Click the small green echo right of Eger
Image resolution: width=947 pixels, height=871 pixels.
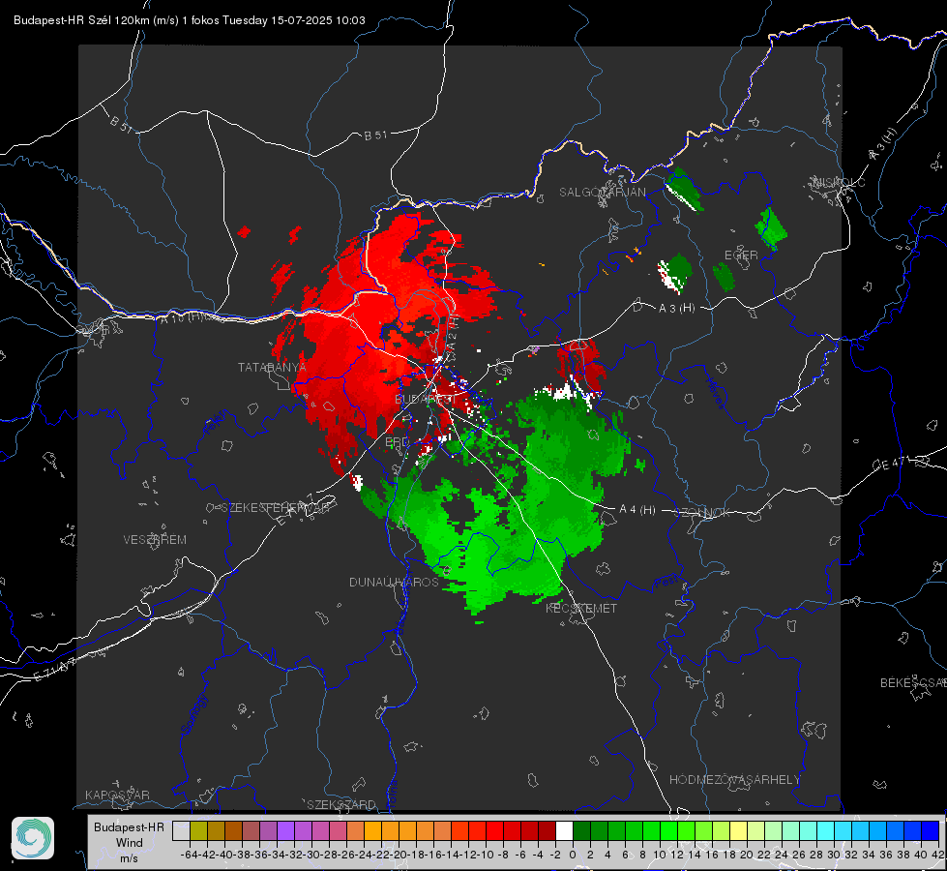(x=771, y=228)
